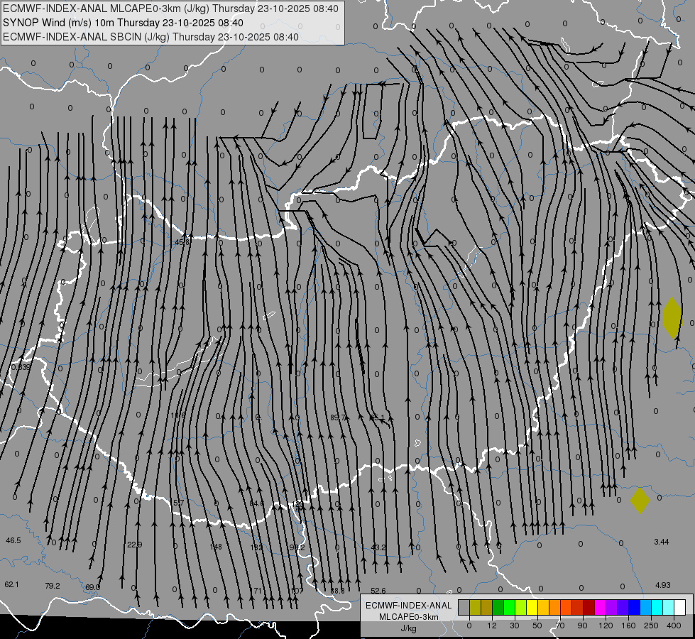This screenshot has height=639, width=695.
Task: Click the legend tick label 70
Action: pos(560,626)
